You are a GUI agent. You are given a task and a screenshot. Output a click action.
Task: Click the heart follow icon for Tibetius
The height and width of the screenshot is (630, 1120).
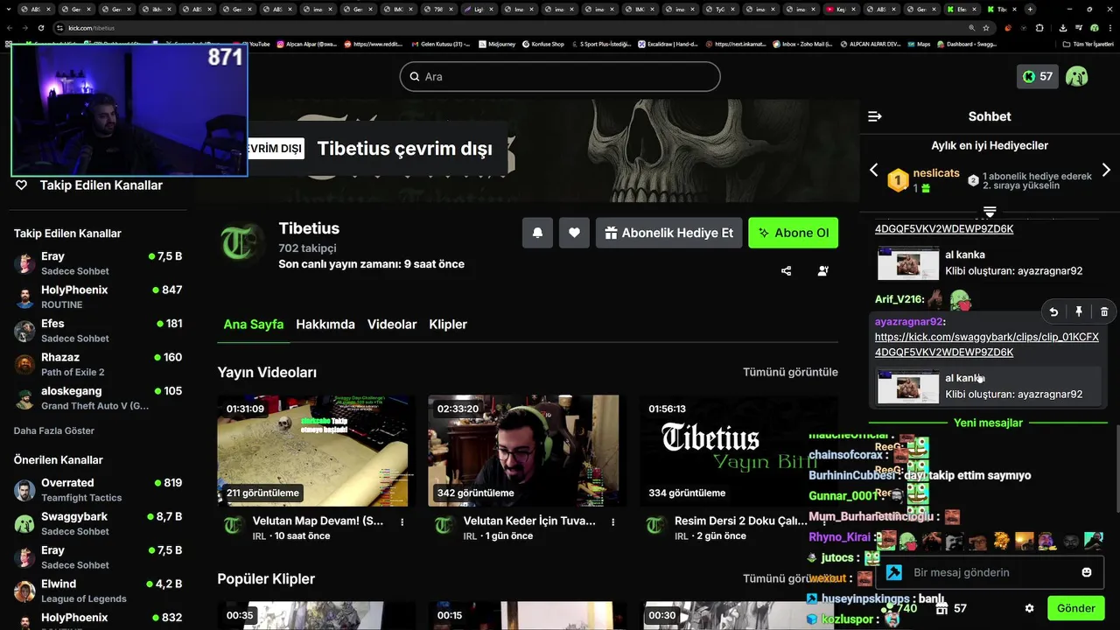pos(574,233)
